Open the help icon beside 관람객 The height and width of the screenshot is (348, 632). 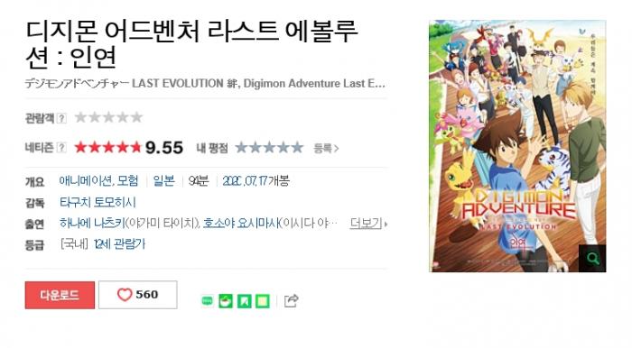pos(61,118)
